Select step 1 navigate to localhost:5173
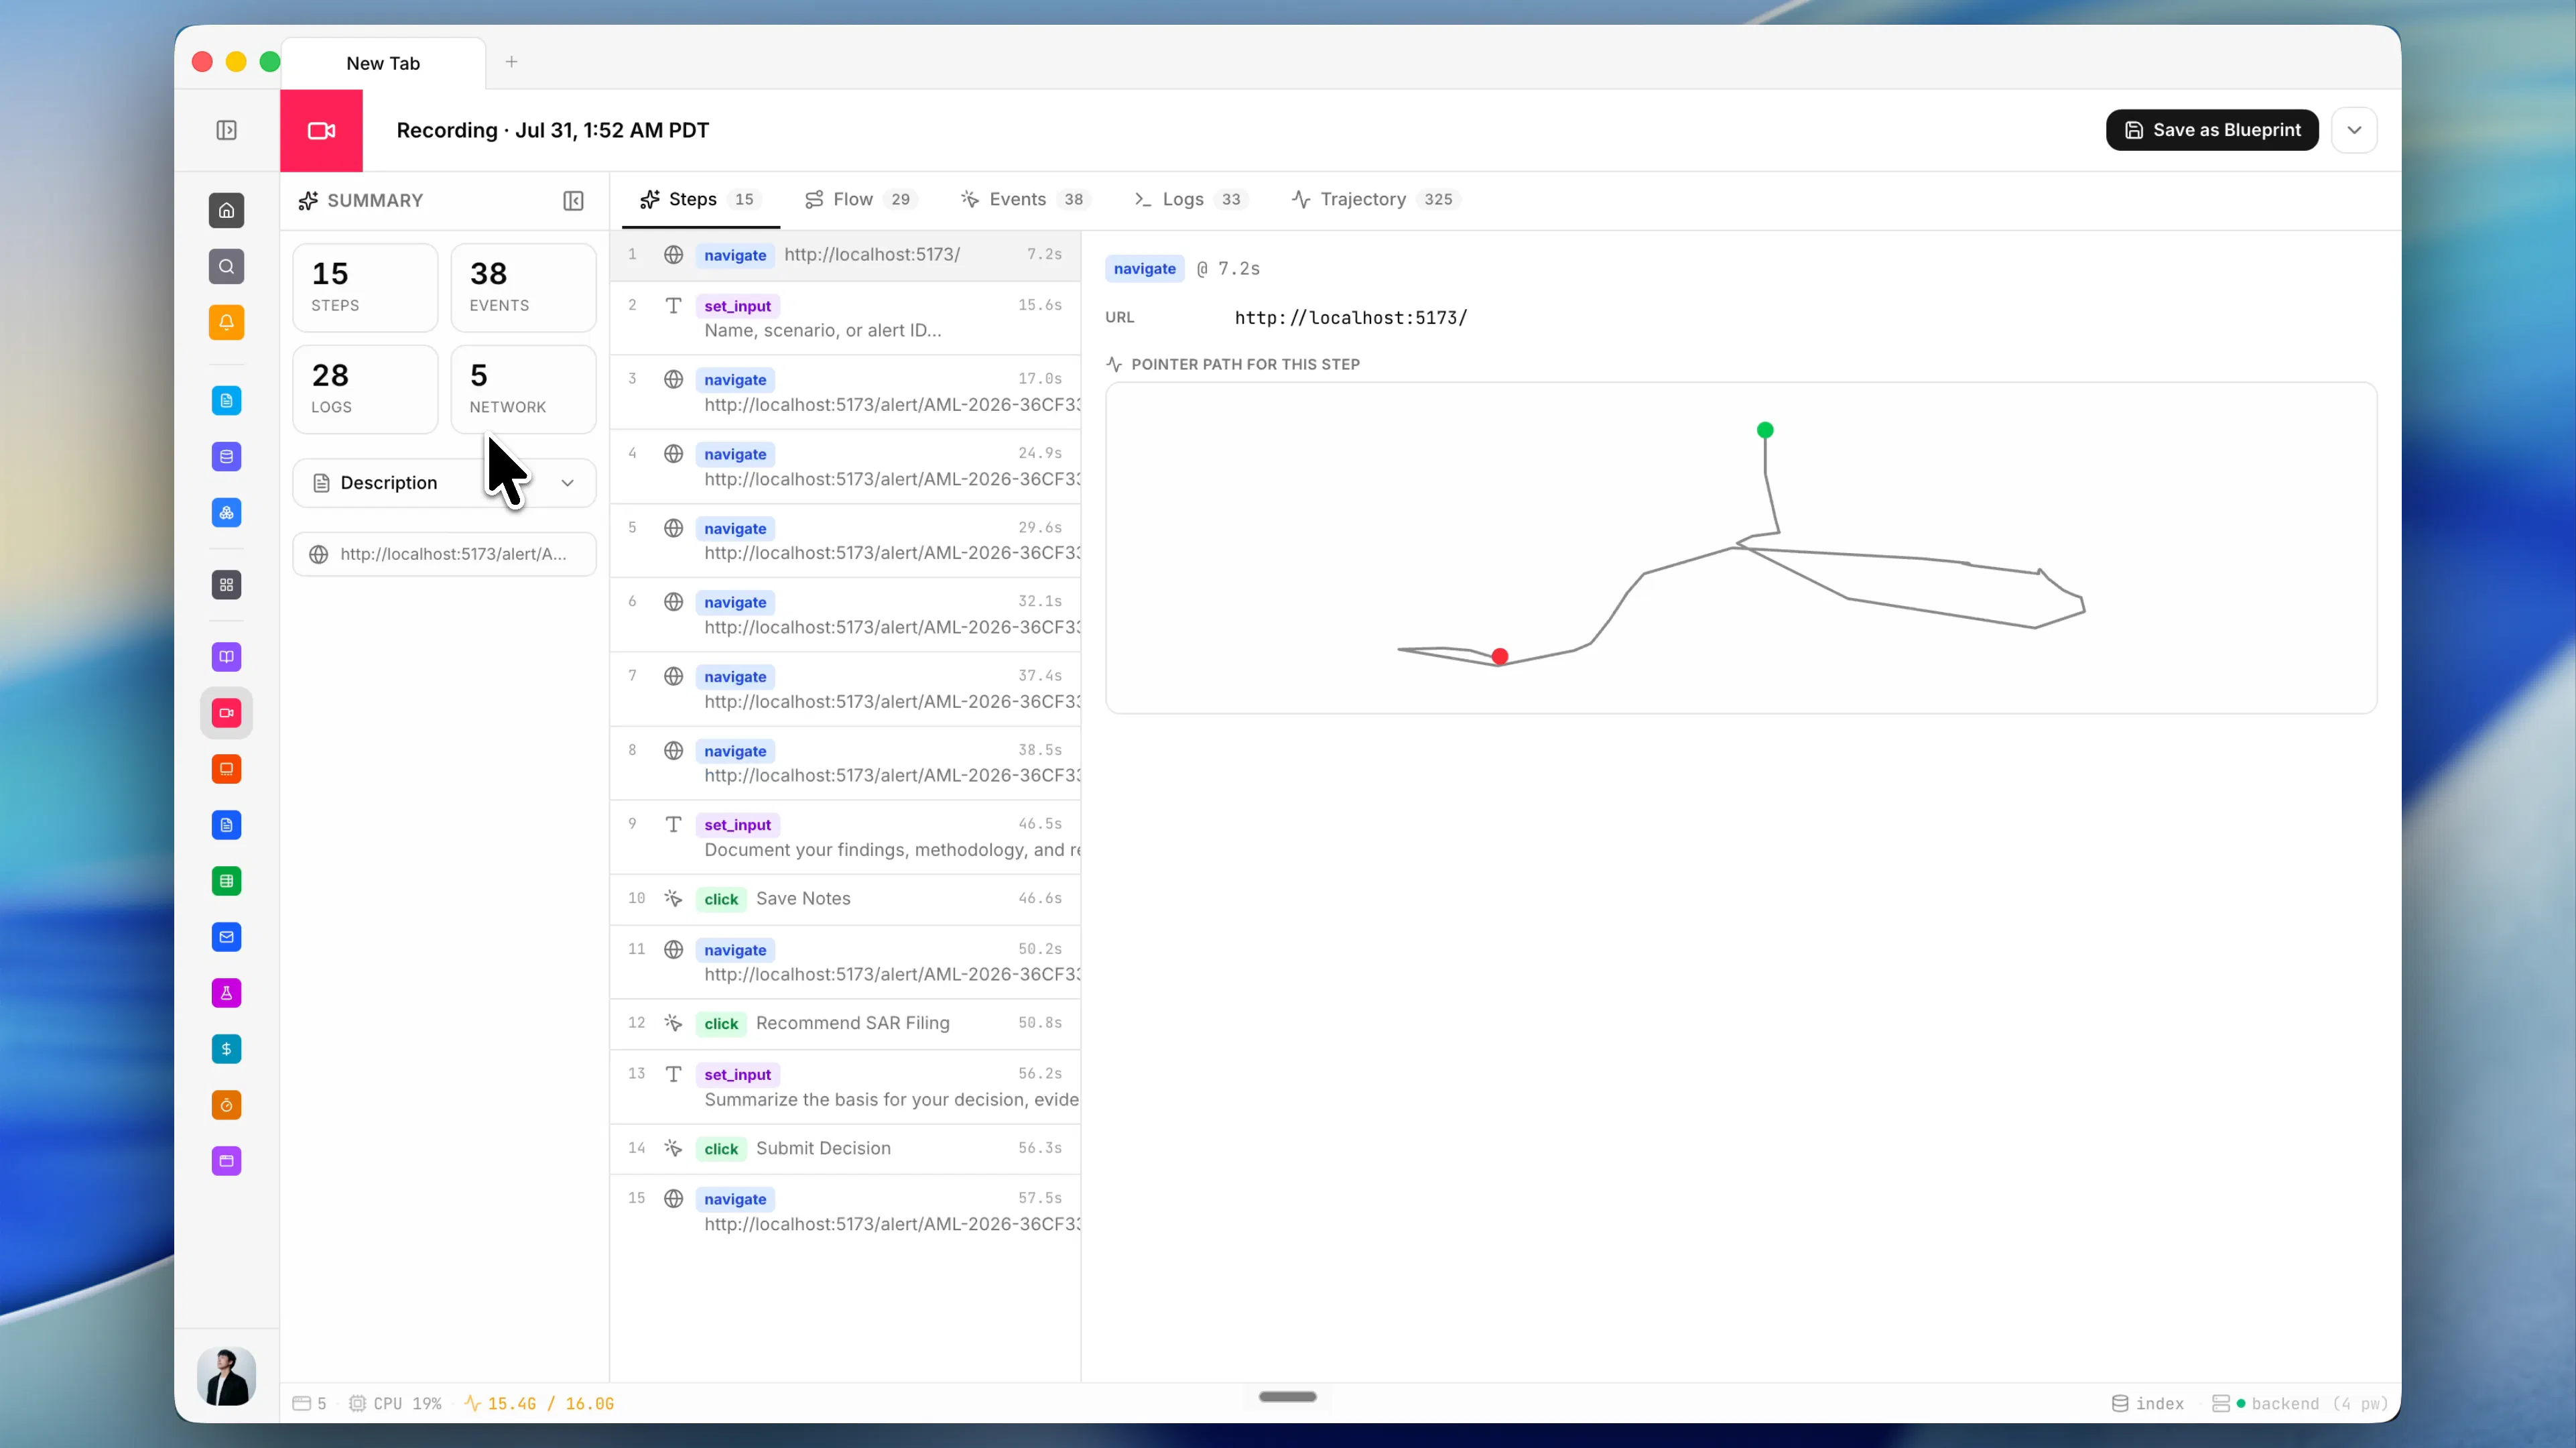 pos(845,255)
